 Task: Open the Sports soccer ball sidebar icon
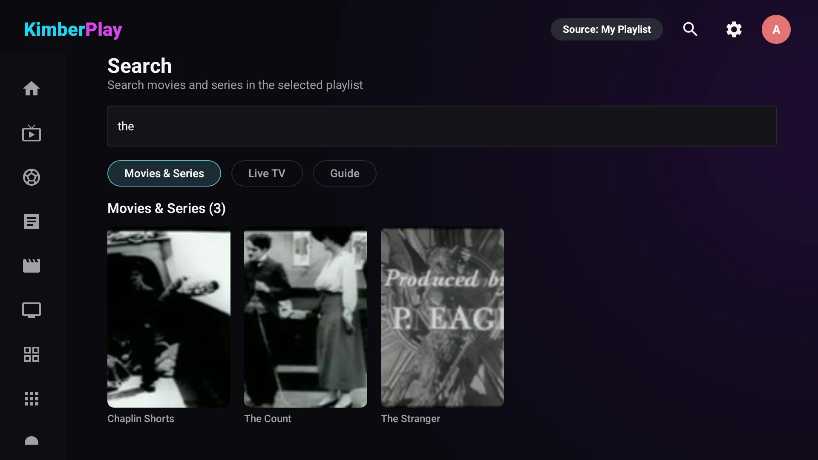(32, 177)
